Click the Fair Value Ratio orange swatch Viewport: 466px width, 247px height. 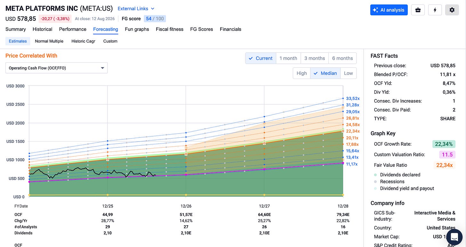tap(444, 165)
